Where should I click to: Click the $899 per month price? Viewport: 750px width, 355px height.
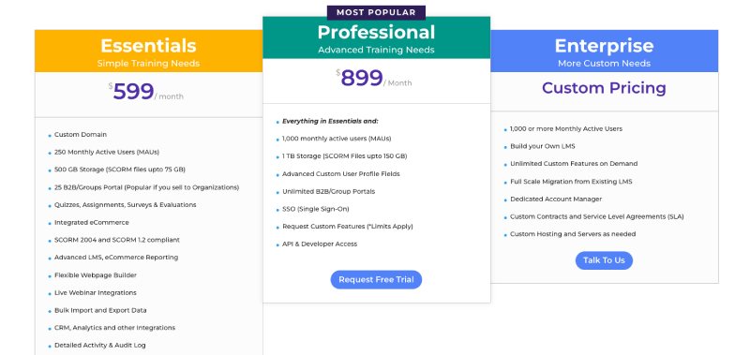pyautogui.click(x=373, y=78)
